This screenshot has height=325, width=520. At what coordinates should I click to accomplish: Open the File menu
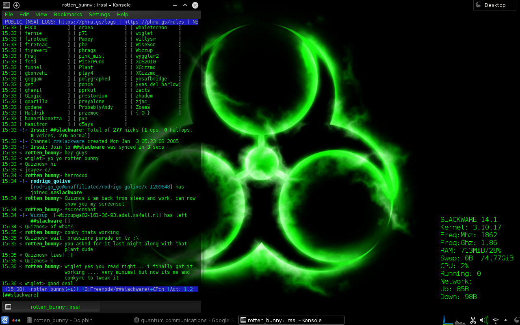coord(9,14)
